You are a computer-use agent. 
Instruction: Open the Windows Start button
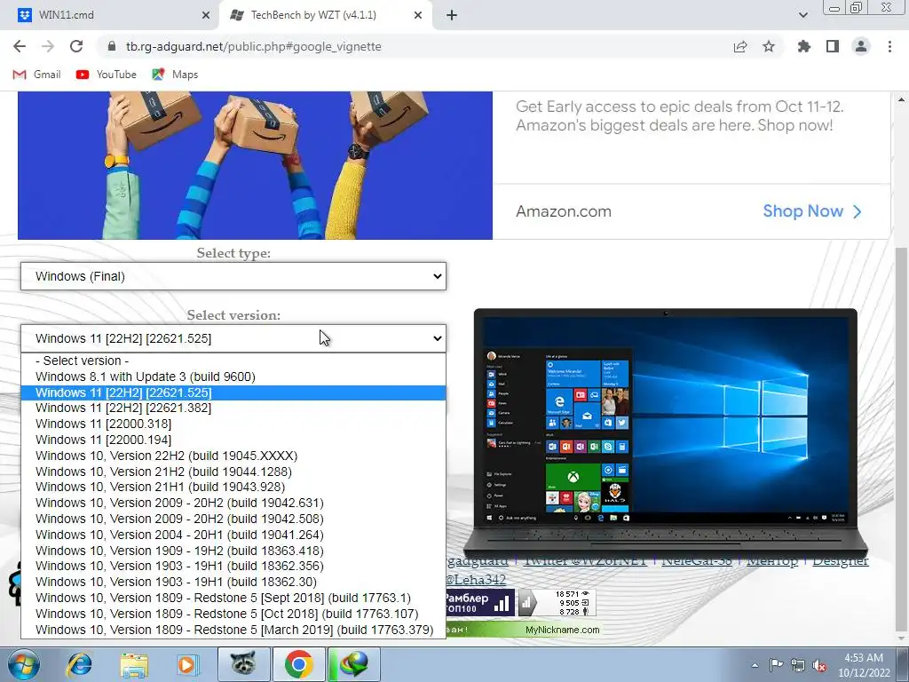24,664
